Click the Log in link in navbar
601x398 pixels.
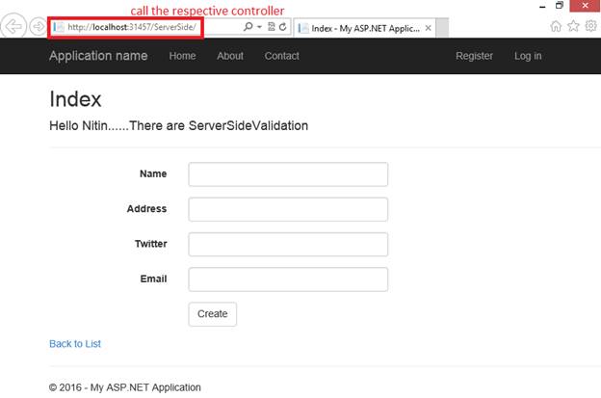528,56
